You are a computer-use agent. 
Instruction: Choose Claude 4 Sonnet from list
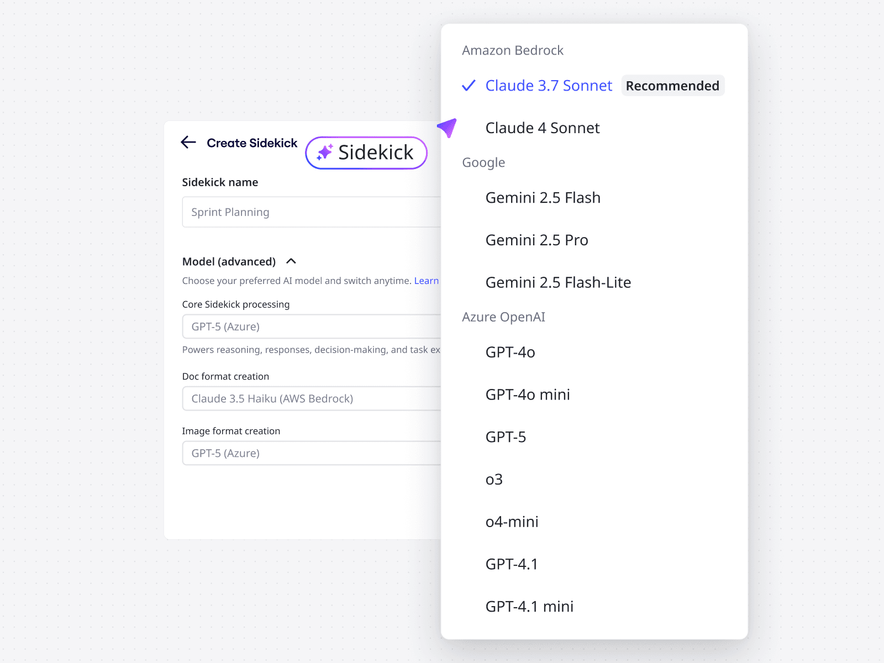(x=542, y=128)
